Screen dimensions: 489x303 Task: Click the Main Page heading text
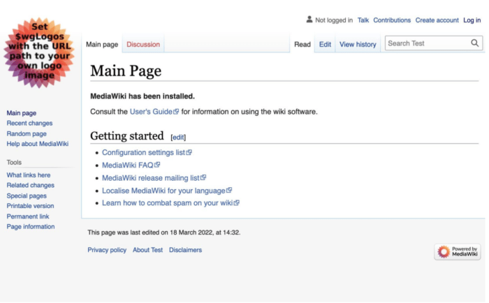(x=126, y=71)
